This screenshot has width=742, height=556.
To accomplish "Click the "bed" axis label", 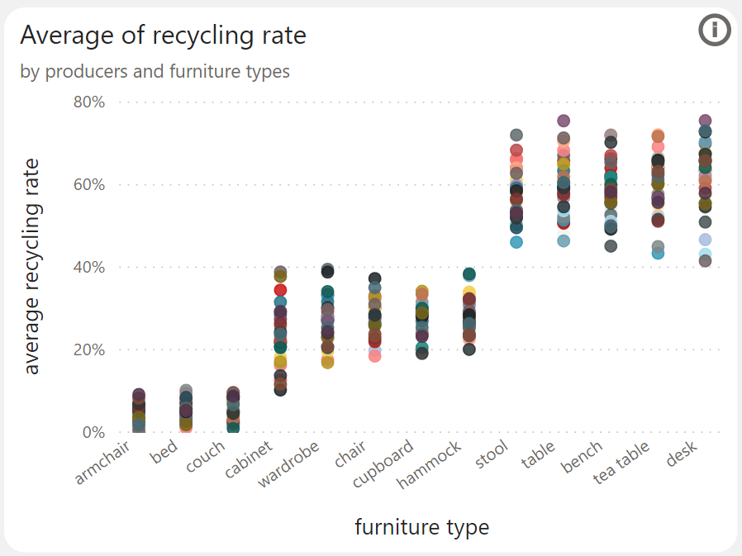I will [x=164, y=450].
